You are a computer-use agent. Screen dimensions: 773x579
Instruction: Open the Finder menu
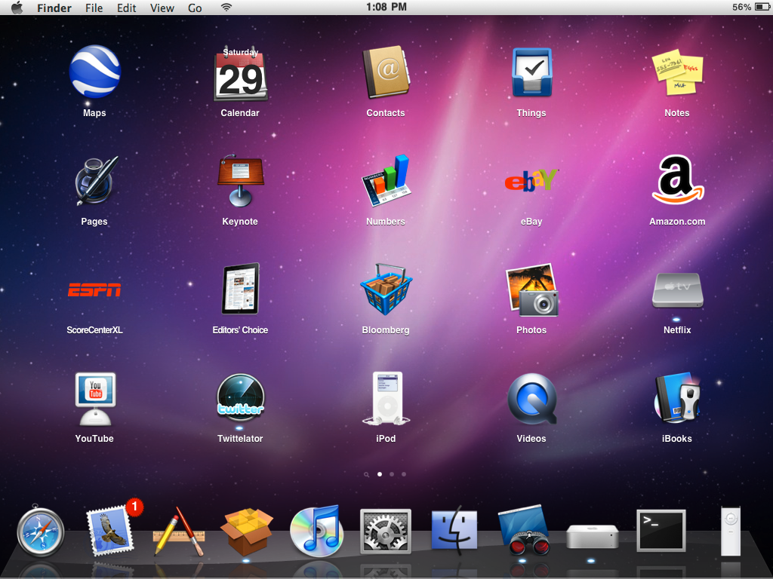point(54,8)
